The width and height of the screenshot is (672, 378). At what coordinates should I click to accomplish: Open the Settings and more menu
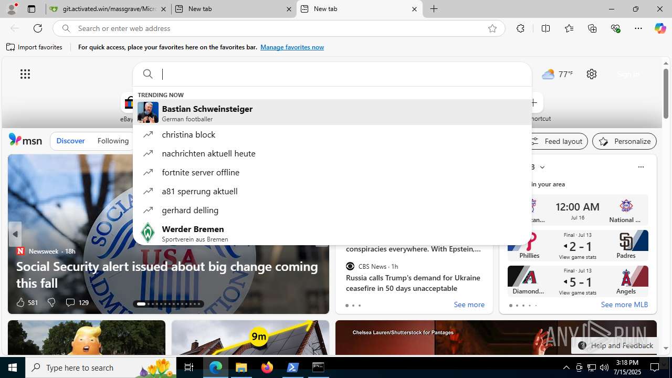point(638,28)
